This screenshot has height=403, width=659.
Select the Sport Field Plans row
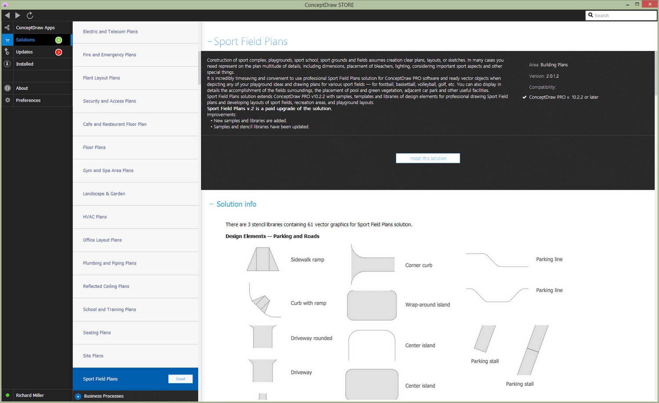[x=135, y=379]
